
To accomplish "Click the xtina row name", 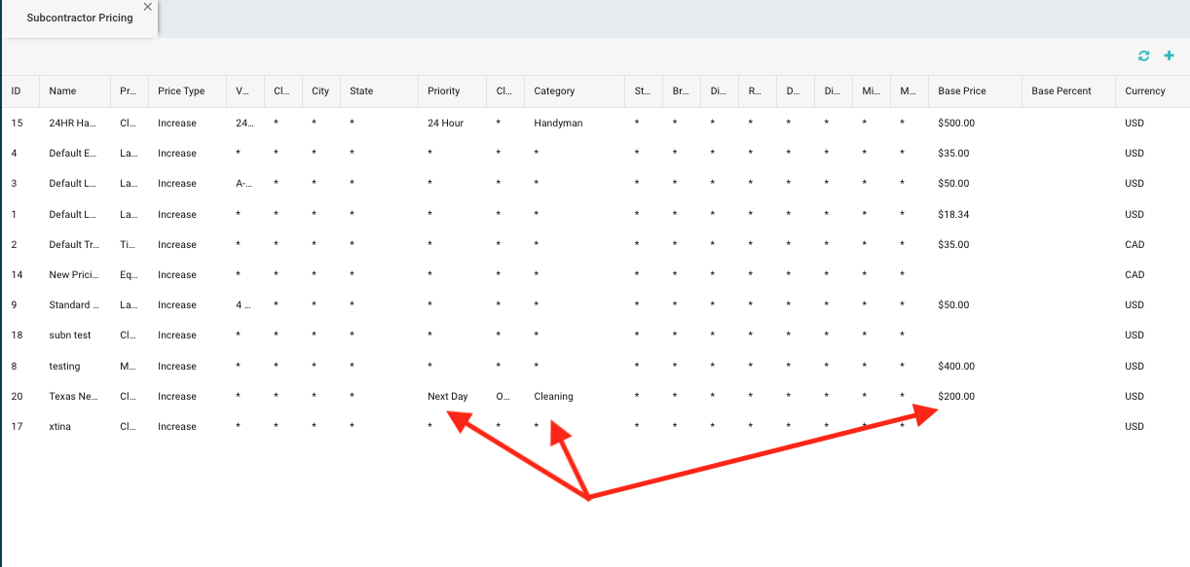I will tap(59, 427).
